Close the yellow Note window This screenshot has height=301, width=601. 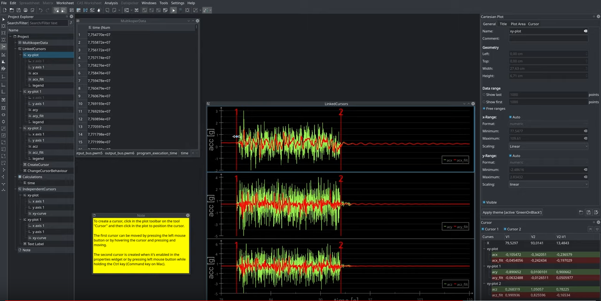pyautogui.click(x=188, y=215)
